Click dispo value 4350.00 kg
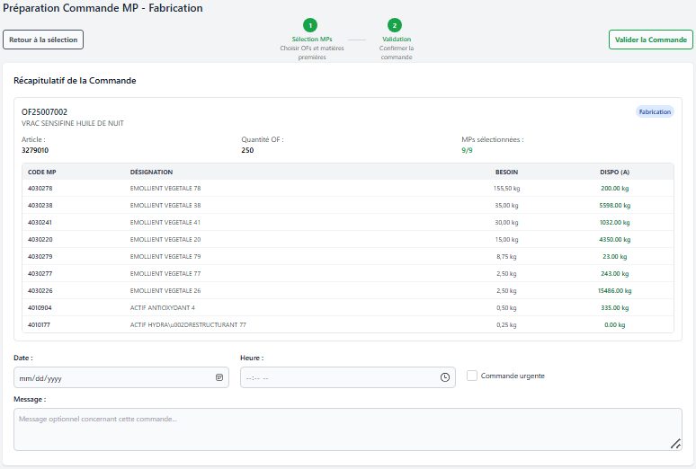The width and height of the screenshot is (696, 469). coord(615,240)
